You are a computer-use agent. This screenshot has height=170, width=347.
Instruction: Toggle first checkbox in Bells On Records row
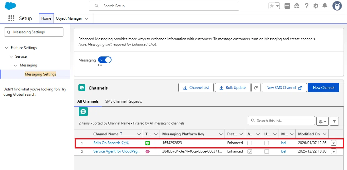[250, 143]
